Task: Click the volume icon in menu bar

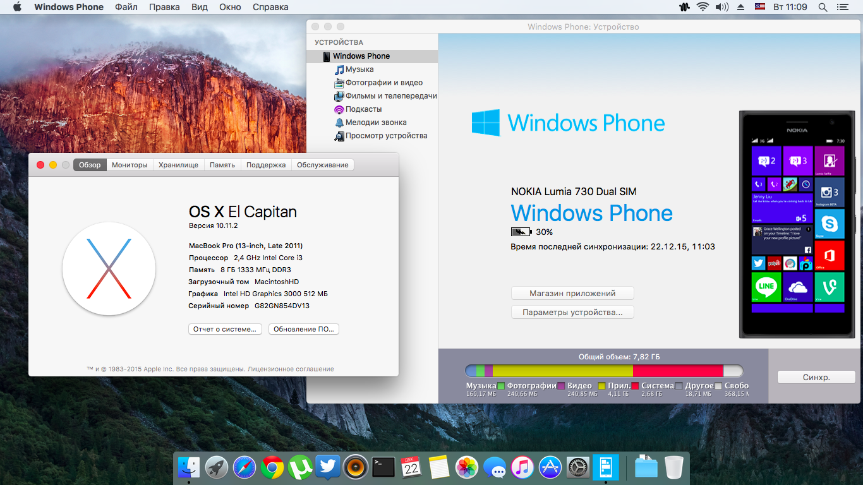Action: click(721, 7)
